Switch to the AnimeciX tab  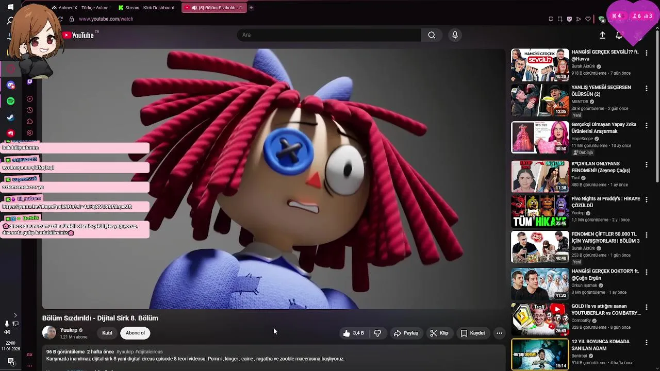pyautogui.click(x=80, y=8)
